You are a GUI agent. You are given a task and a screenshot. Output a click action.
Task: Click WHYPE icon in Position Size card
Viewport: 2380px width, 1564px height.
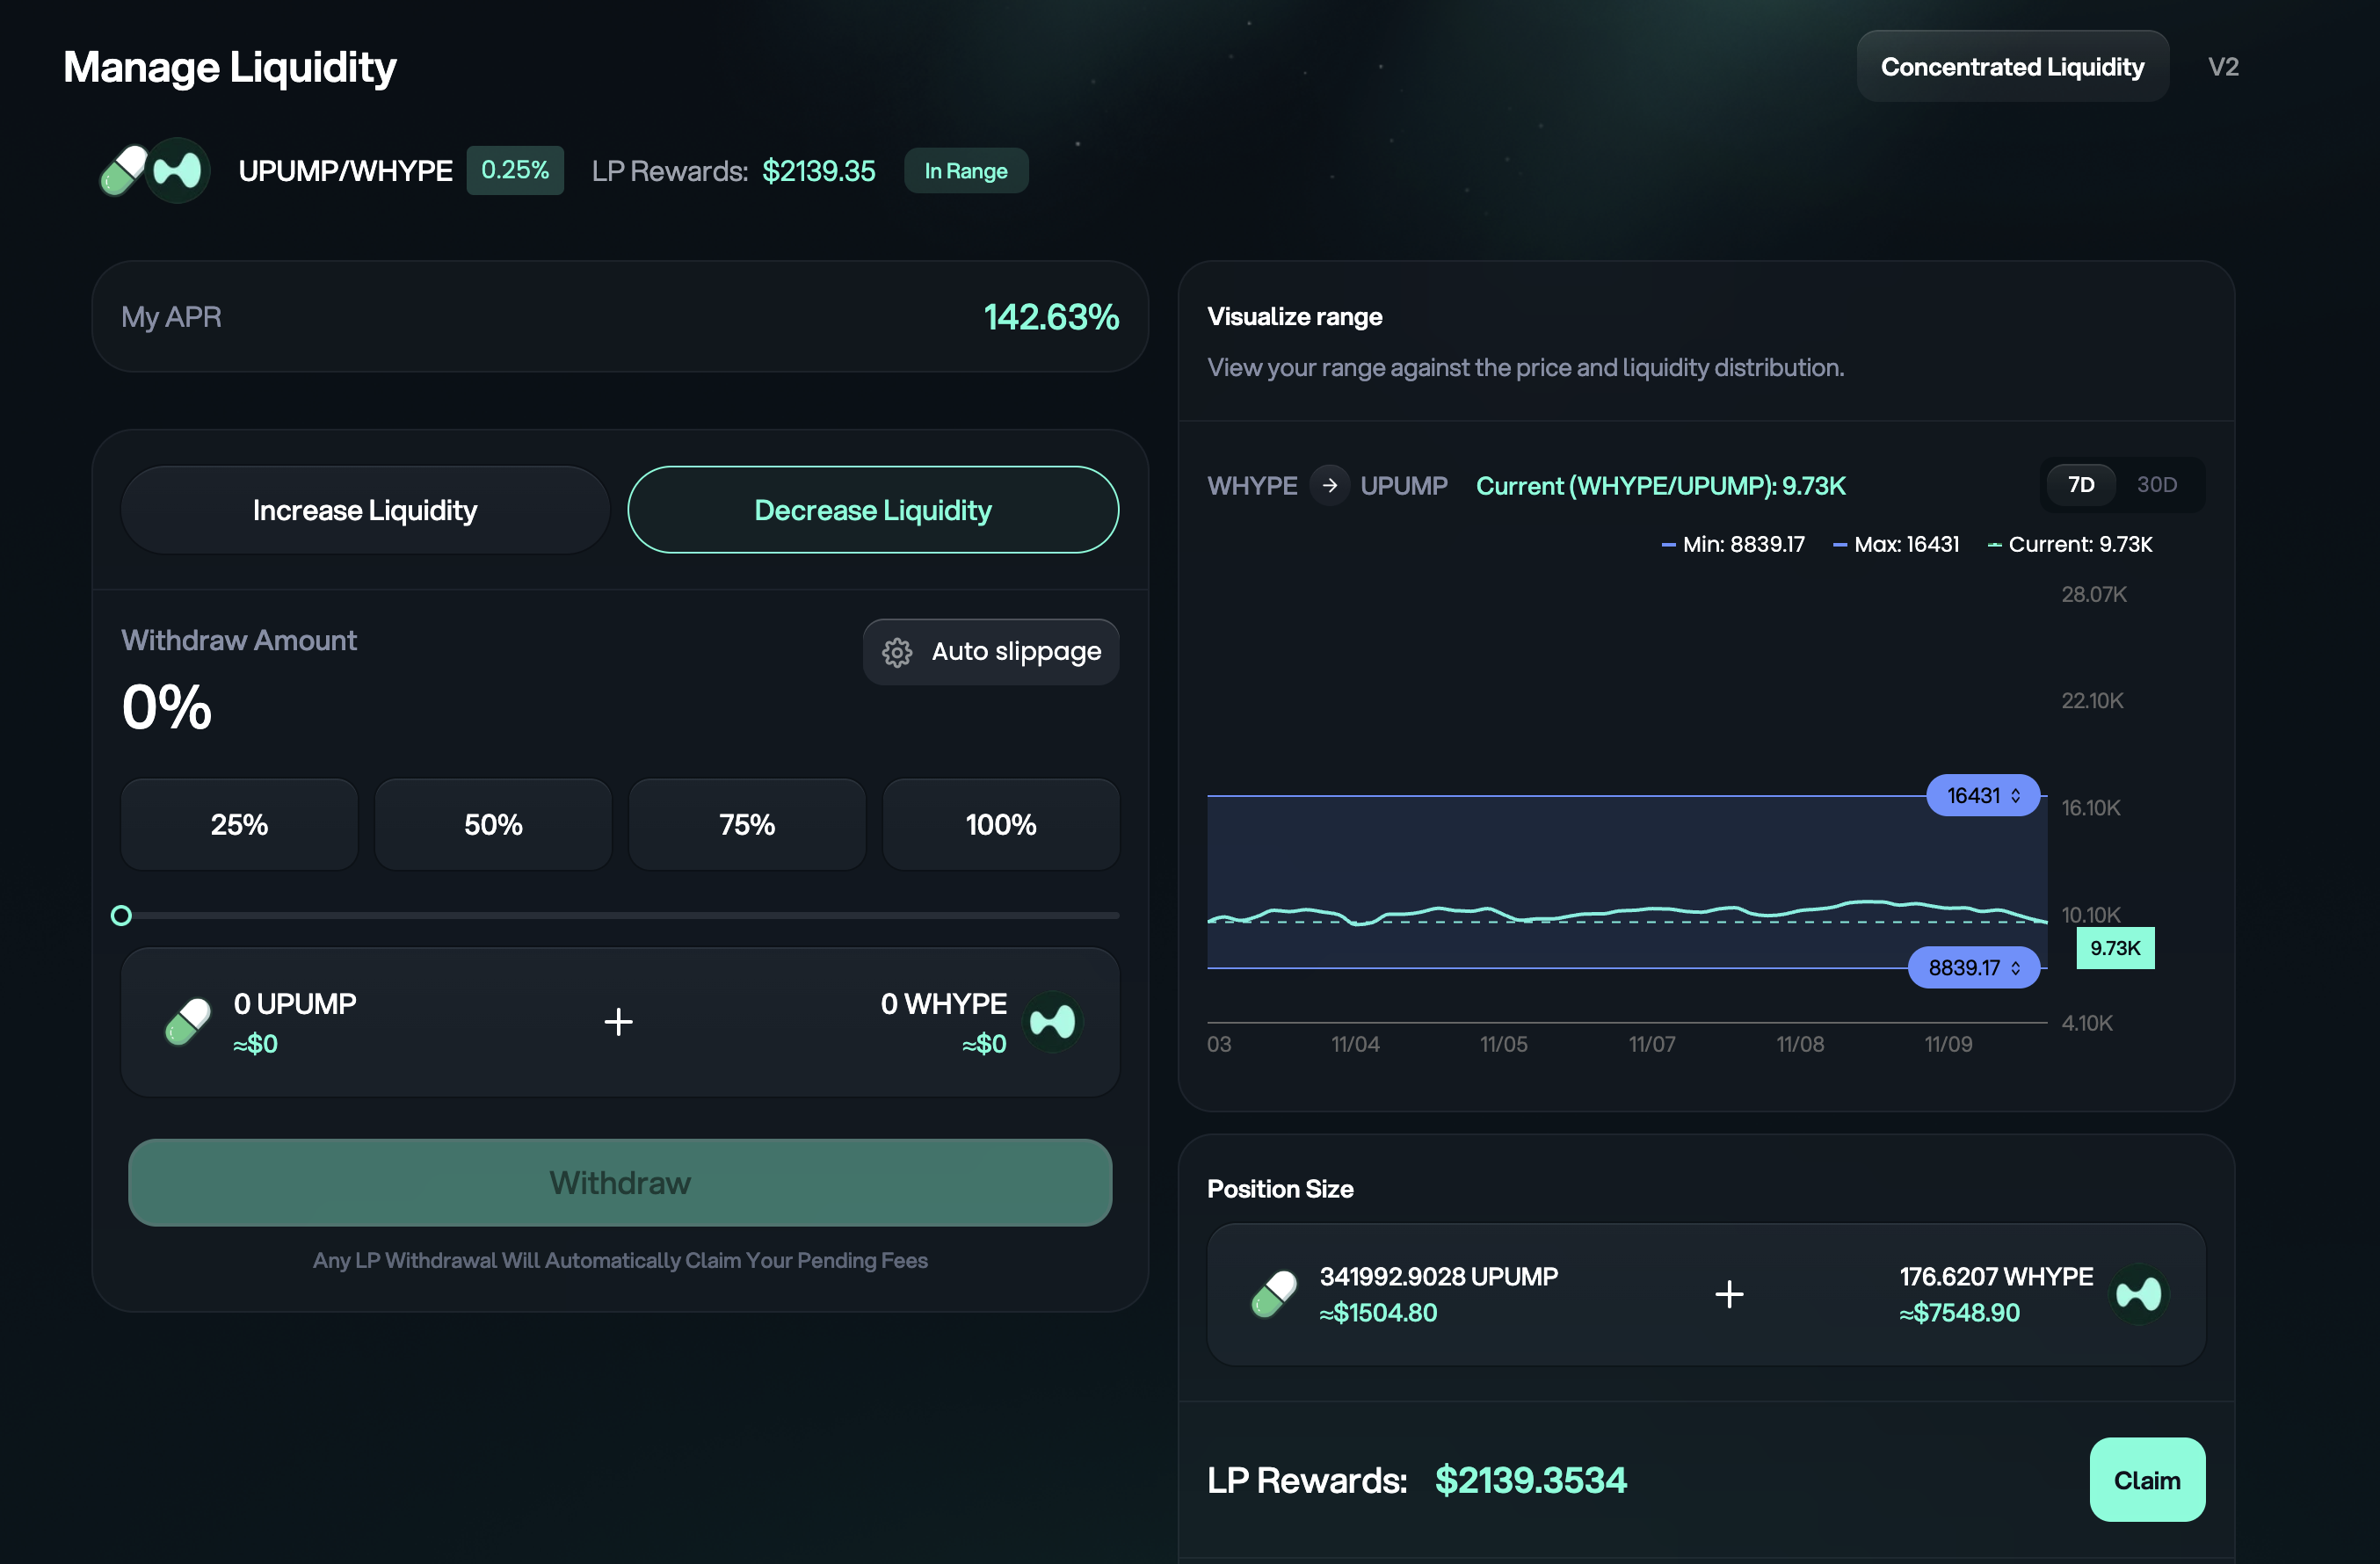(x=2139, y=1294)
